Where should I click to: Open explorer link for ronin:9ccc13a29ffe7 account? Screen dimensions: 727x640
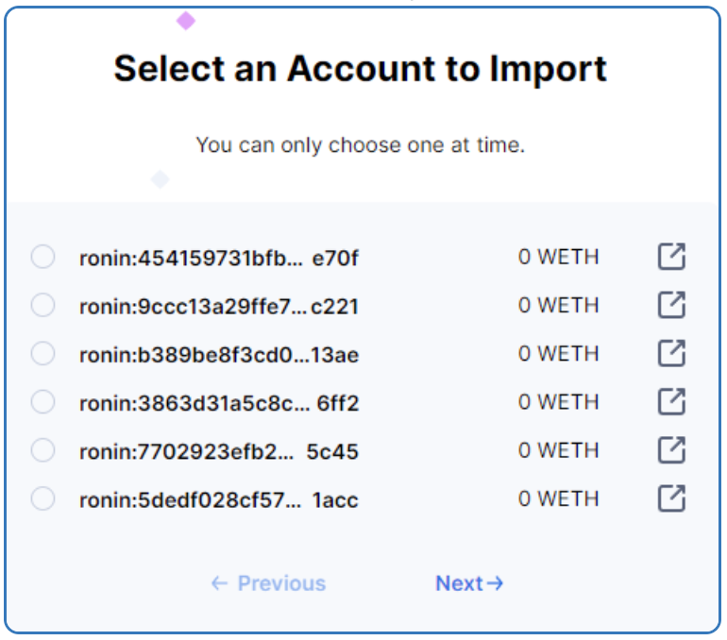(x=671, y=305)
